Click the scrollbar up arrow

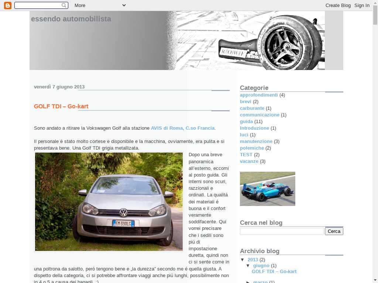pos(375,3)
